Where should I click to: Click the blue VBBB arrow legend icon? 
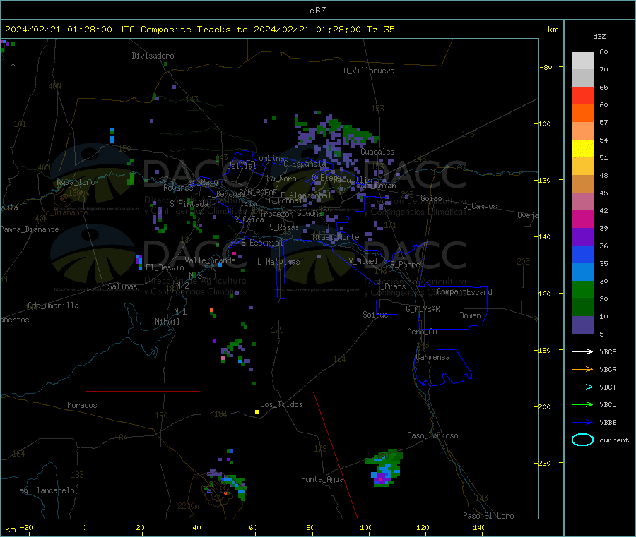(x=582, y=423)
